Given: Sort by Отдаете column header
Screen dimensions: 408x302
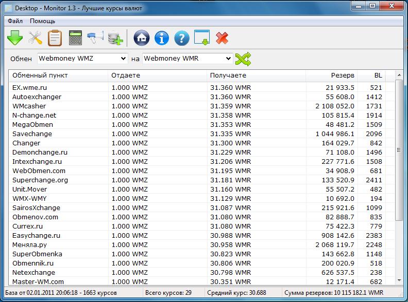Looking at the screenshot, I should (x=158, y=75).
